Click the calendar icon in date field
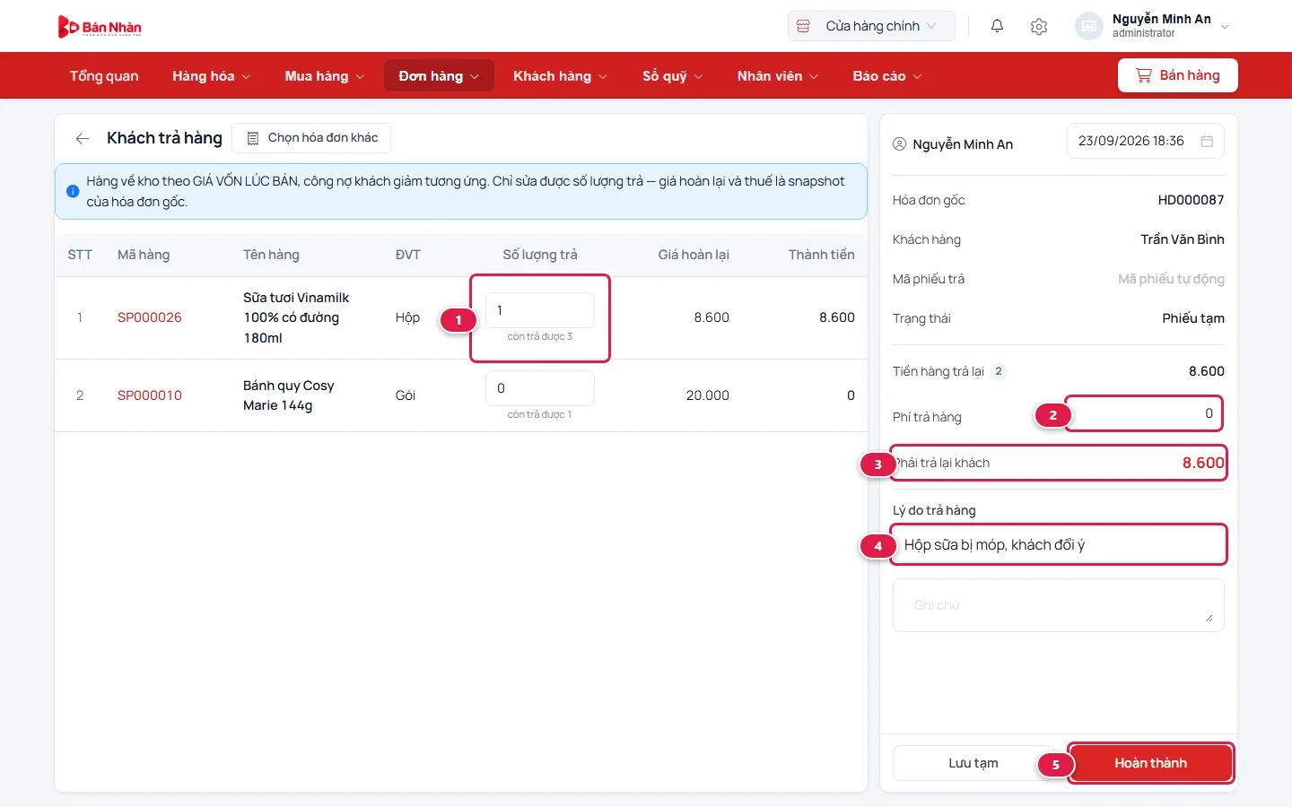This screenshot has height=807, width=1292. click(1207, 141)
